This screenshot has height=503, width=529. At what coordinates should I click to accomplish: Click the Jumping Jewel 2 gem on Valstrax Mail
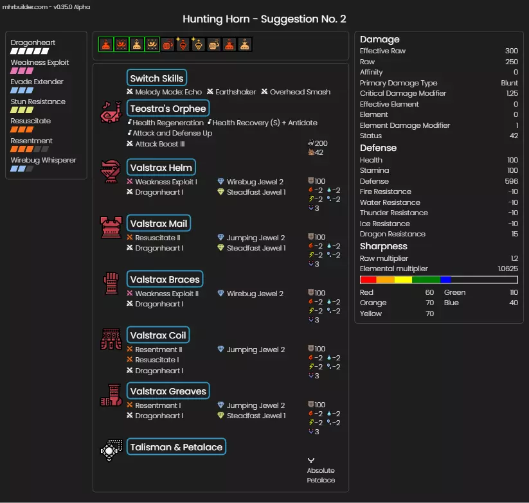coord(220,237)
